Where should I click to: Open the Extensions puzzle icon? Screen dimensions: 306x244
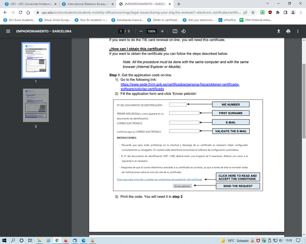(278, 13)
